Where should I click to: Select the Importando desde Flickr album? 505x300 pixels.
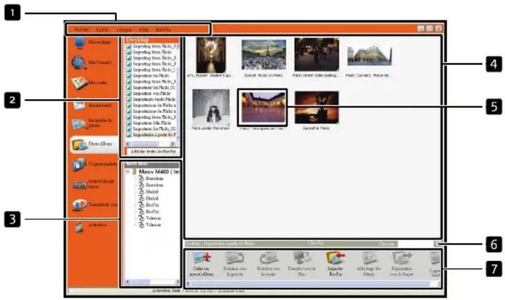point(151,99)
